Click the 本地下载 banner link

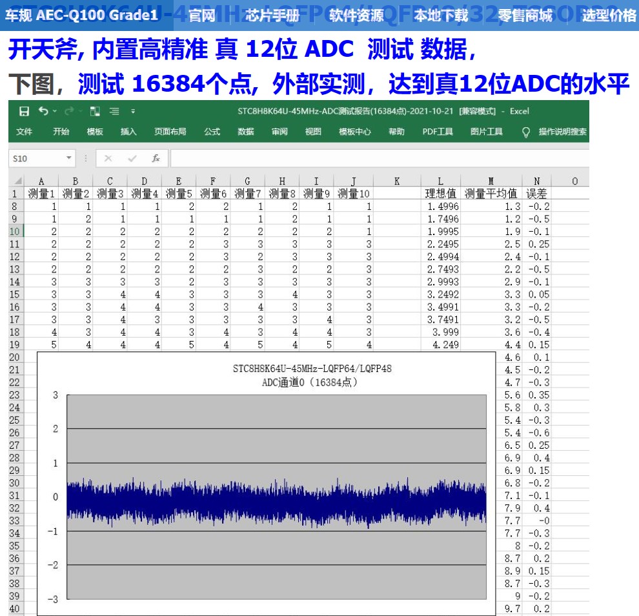[x=441, y=15]
